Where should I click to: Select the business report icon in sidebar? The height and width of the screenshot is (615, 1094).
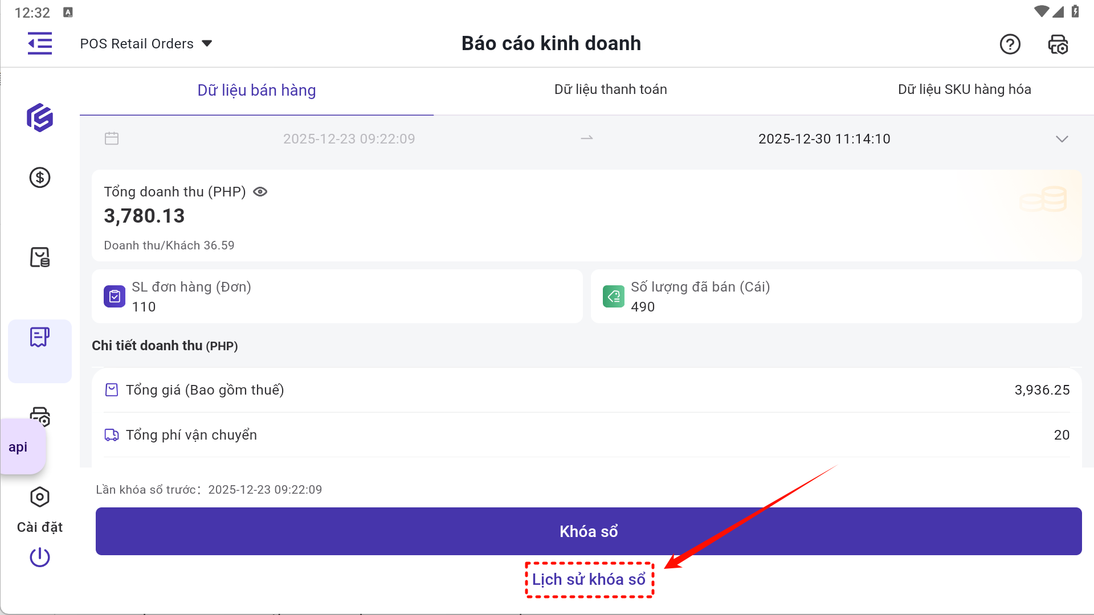(x=40, y=338)
